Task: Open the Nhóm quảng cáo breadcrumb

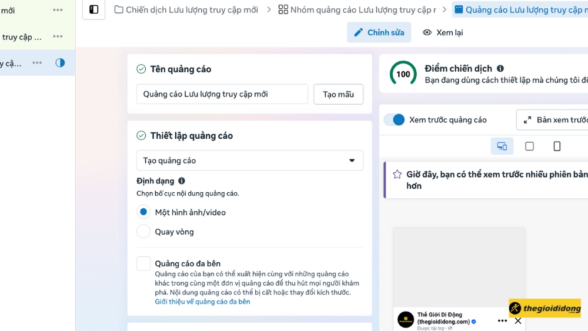Action: tap(357, 9)
